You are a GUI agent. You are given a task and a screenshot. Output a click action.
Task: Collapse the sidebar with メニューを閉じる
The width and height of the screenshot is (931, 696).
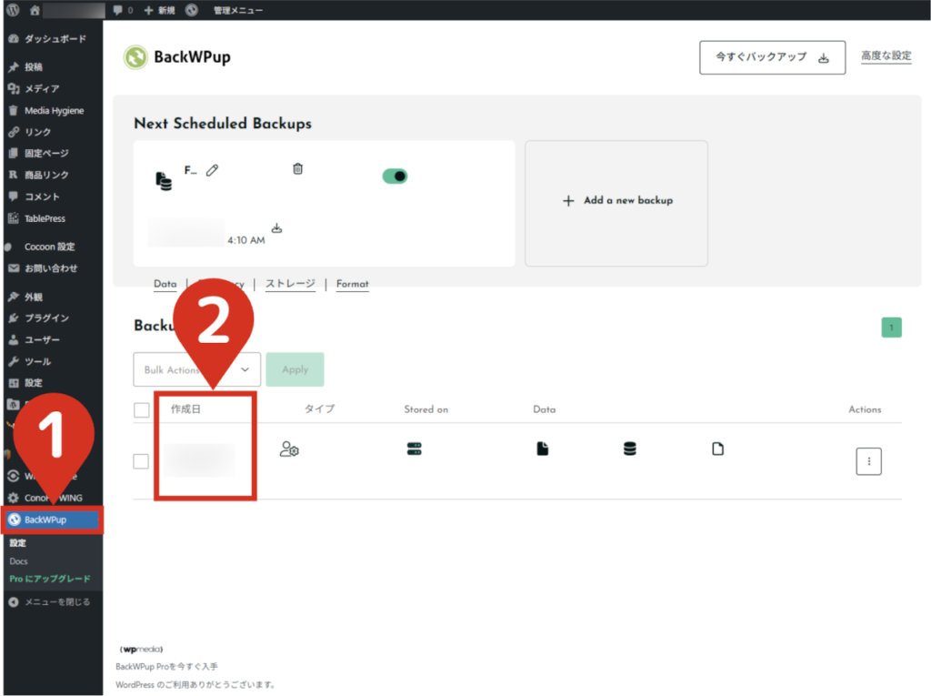[50, 602]
